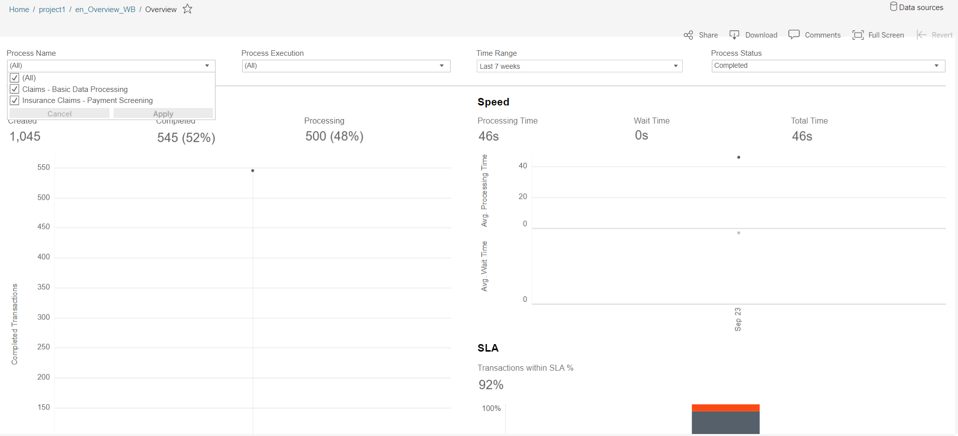Go to Home breadcrumb link
Screen dimensions: 958x436
[x=19, y=10]
